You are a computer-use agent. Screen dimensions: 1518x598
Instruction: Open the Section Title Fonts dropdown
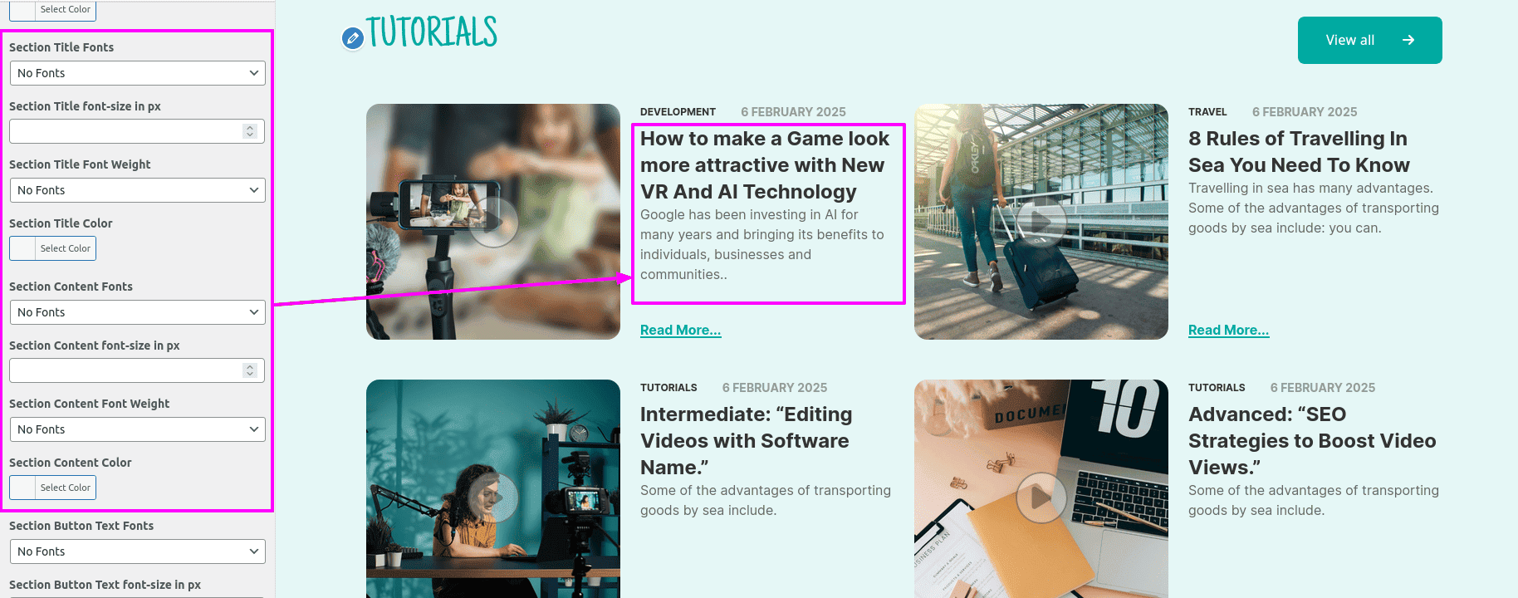pos(138,73)
